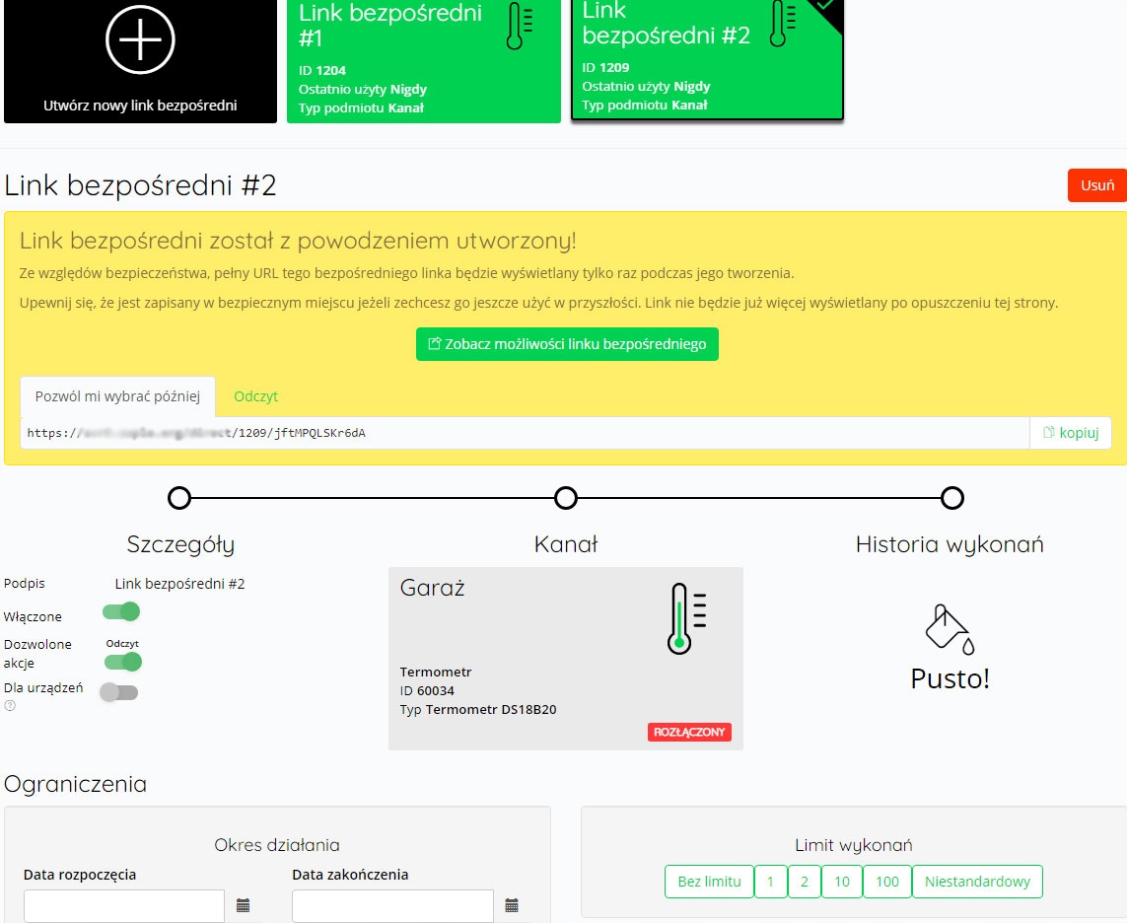
Task: Click the Kanał step circle
Action: click(566, 497)
